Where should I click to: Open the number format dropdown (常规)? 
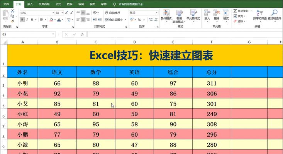click(157, 13)
